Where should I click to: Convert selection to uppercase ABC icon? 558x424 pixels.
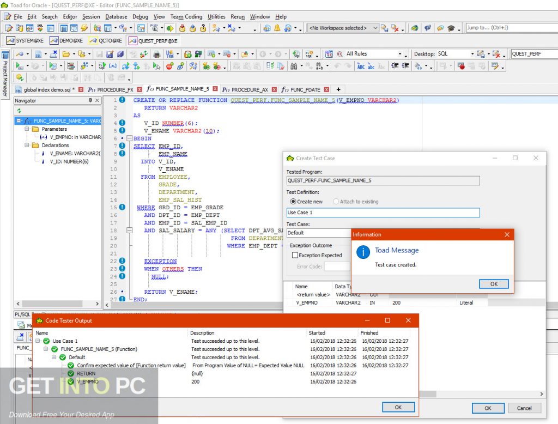click(361, 66)
